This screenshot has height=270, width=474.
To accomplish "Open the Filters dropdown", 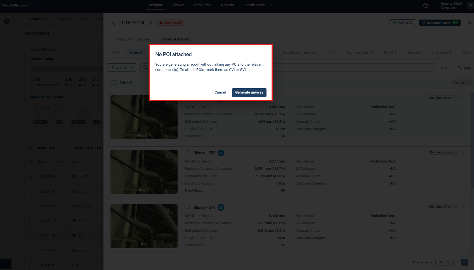I will click(121, 67).
